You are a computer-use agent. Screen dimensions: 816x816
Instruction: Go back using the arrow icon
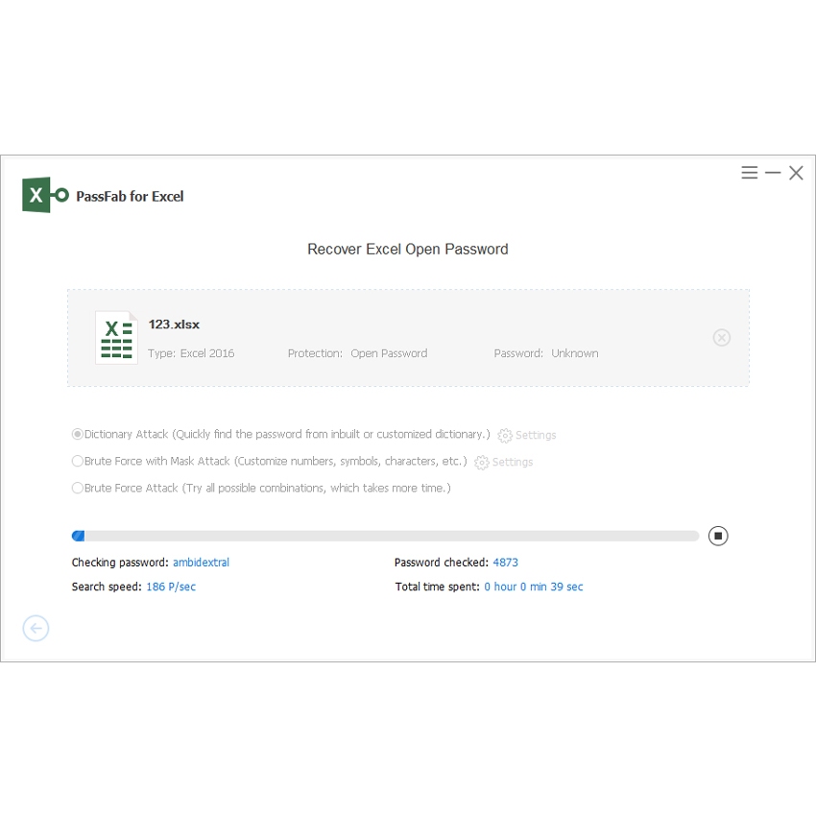(x=36, y=628)
